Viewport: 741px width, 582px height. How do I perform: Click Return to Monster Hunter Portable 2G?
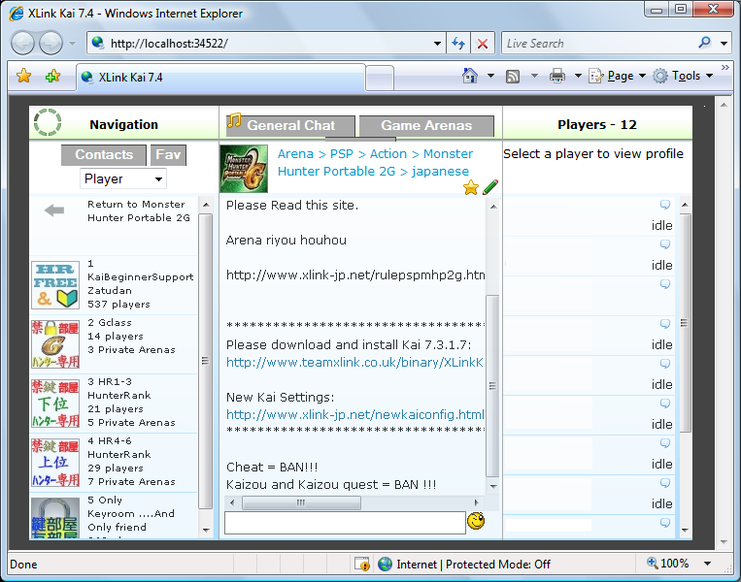pyautogui.click(x=139, y=211)
